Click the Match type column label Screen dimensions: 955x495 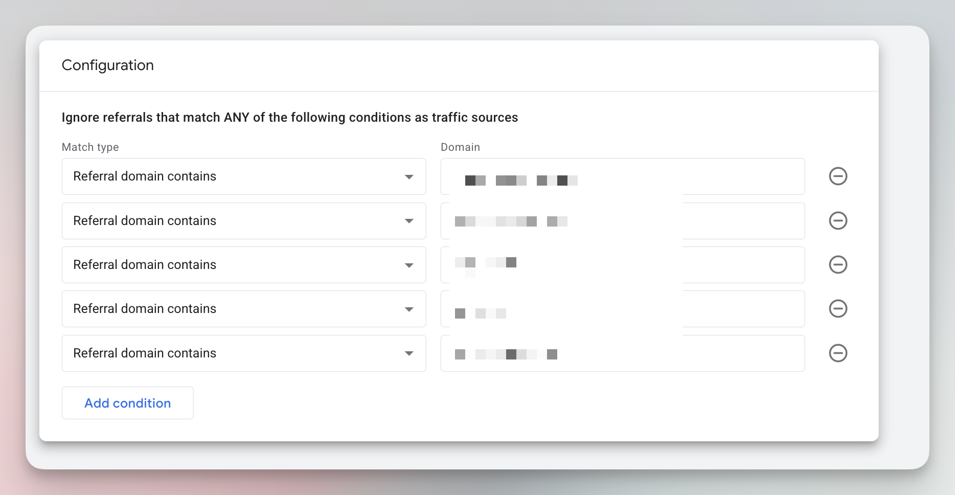tap(90, 147)
